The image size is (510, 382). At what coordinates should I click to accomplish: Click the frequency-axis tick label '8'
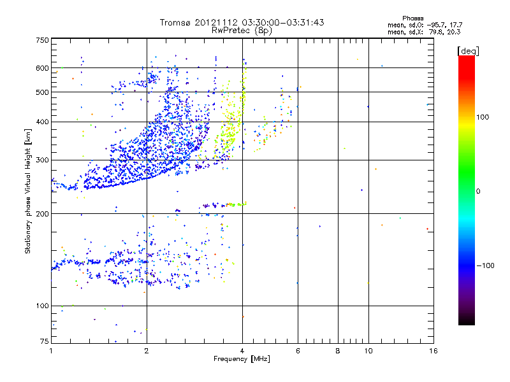point(338,351)
